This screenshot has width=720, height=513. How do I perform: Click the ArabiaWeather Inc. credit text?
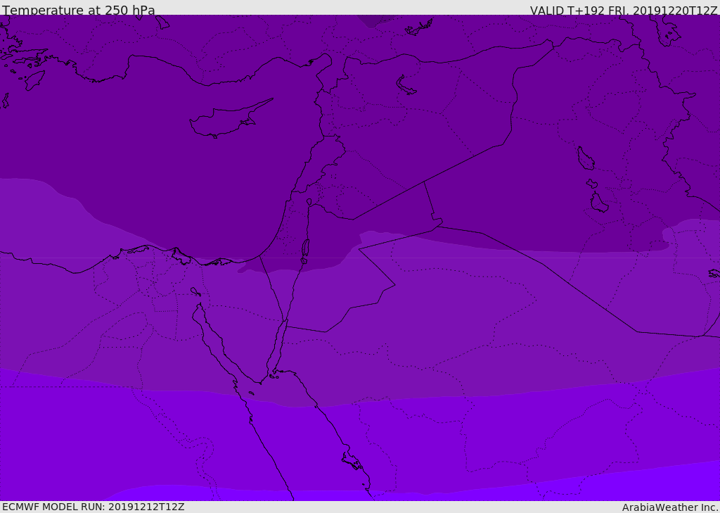click(x=670, y=507)
